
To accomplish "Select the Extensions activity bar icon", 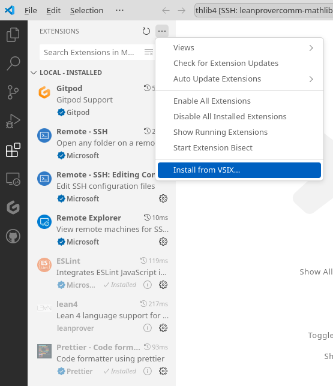I will [x=13, y=150].
